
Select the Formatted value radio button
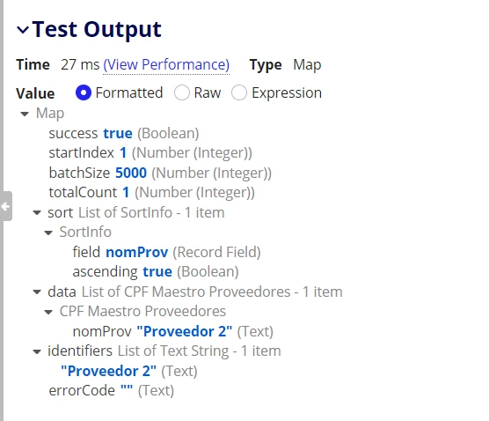(x=84, y=92)
